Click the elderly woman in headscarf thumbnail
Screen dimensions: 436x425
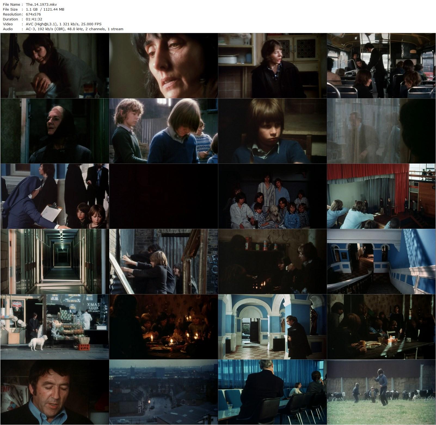tap(54, 131)
